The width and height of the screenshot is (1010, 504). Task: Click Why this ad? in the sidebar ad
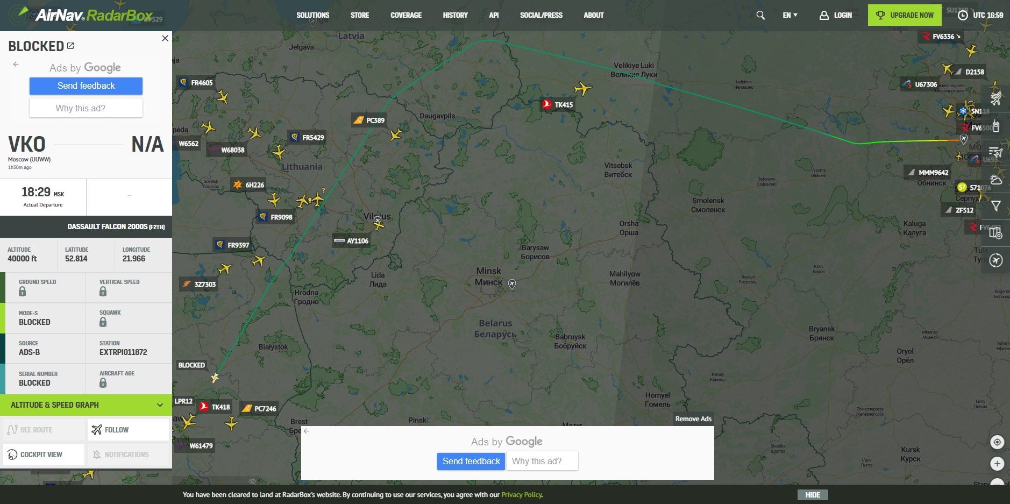[x=86, y=108]
